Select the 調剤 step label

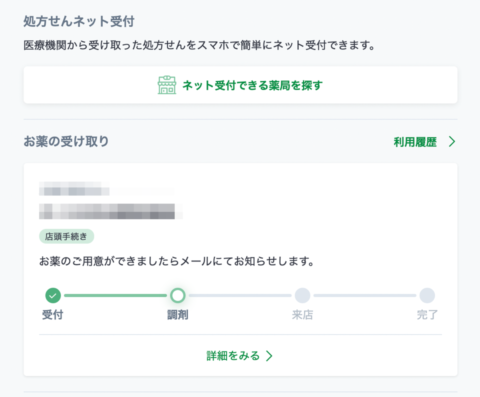point(178,315)
